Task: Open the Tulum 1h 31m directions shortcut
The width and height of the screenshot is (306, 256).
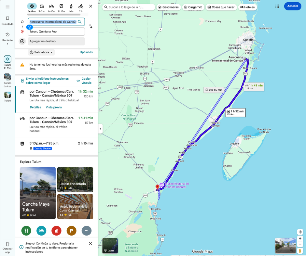Action: [7, 63]
